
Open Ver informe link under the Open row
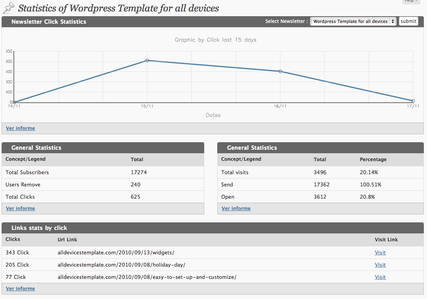236,208
